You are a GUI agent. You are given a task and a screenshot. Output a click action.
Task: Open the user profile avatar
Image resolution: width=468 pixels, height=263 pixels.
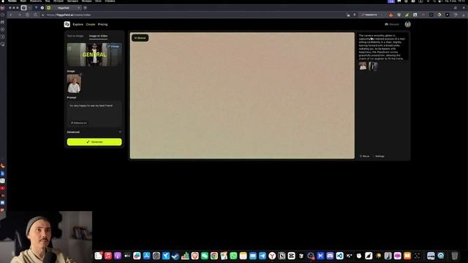[408, 24]
